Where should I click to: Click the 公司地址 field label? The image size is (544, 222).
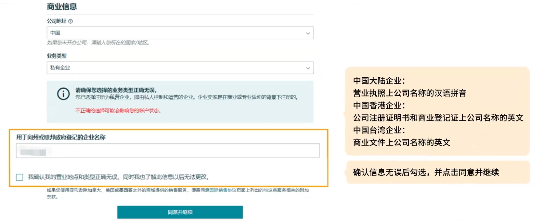point(57,21)
